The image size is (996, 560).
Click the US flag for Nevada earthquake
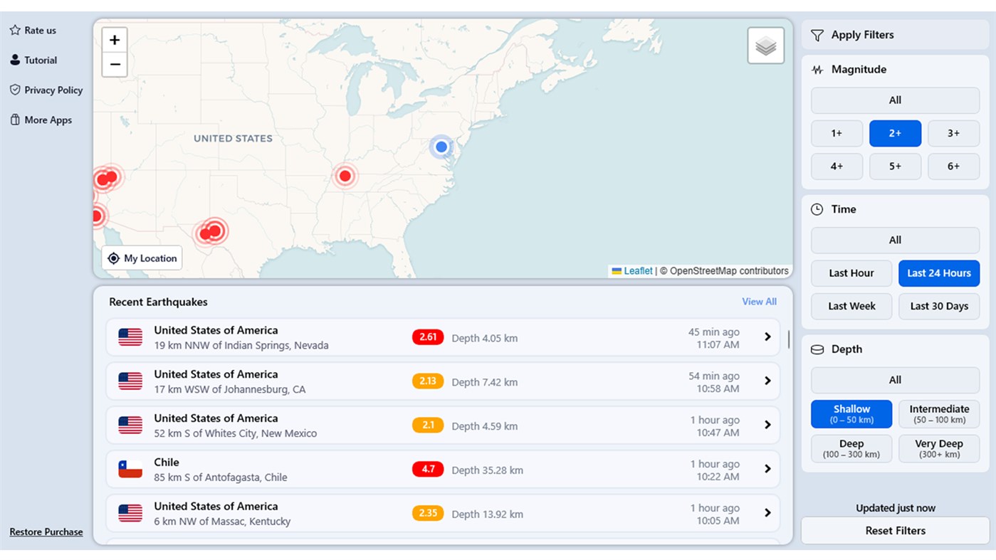[x=130, y=337]
